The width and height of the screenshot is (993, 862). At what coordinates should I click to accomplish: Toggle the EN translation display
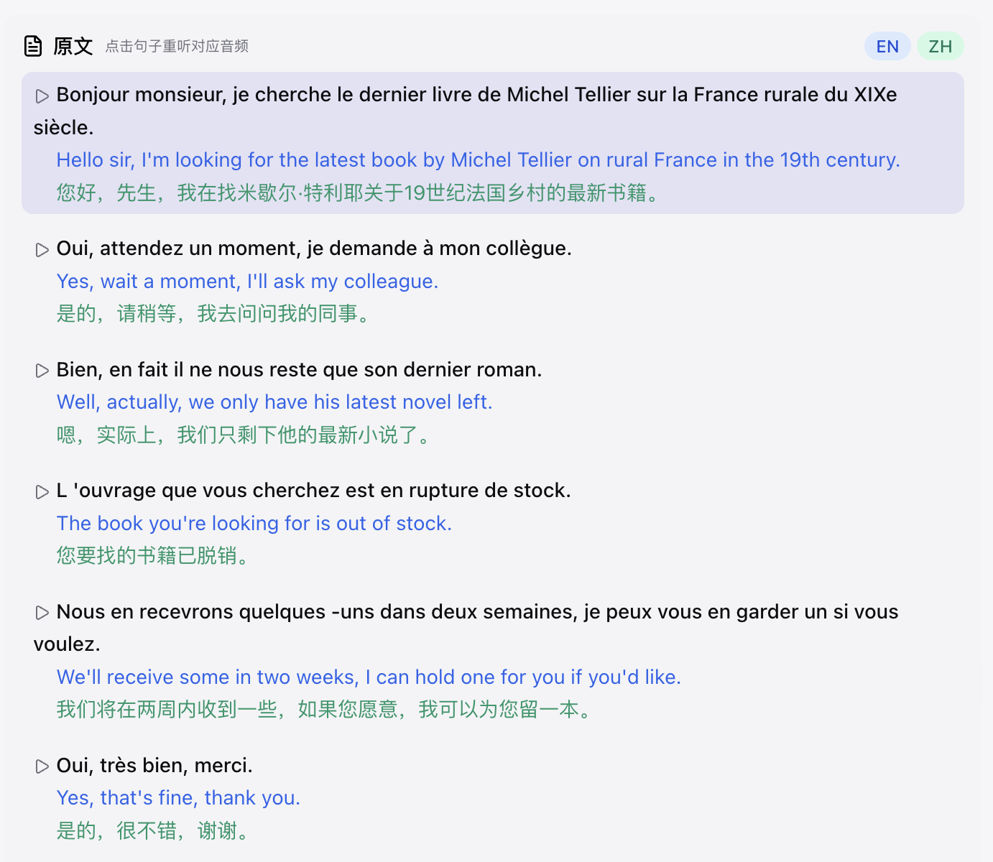click(887, 47)
